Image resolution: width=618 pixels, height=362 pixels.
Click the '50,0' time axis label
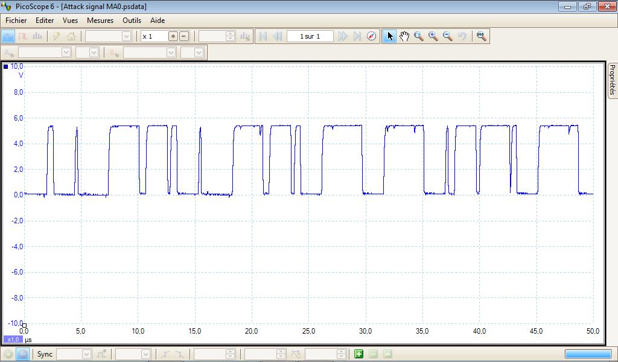tap(593, 331)
